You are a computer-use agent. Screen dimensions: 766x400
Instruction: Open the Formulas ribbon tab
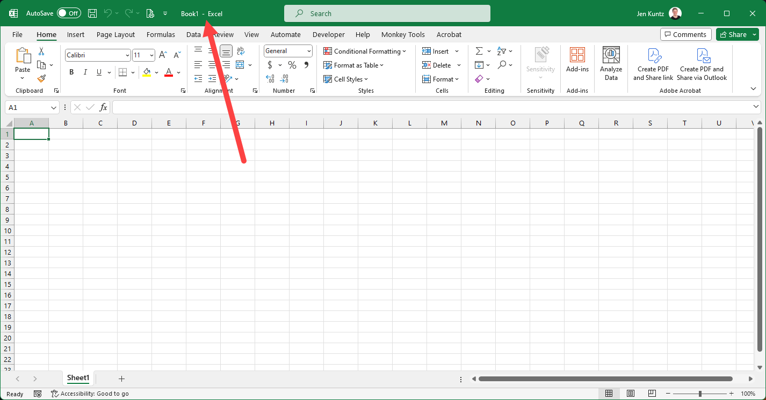pyautogui.click(x=161, y=34)
